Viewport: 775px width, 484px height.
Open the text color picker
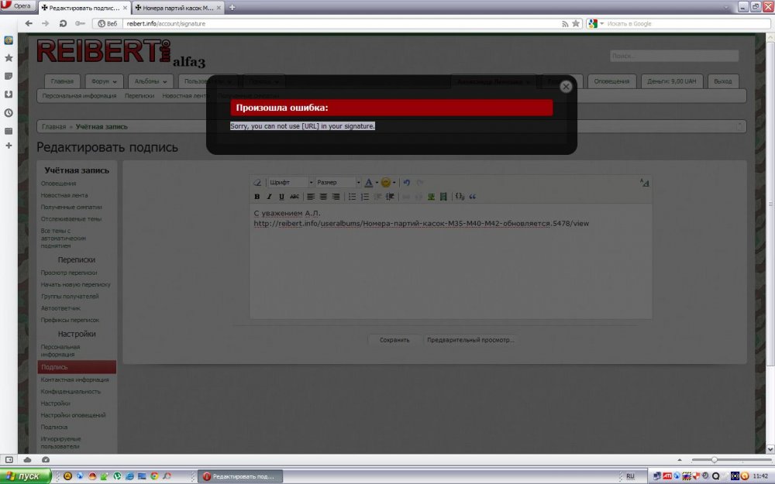[370, 182]
